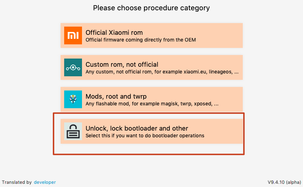
Task: Pick the "Mods, root and twrp" title
Action: (x=116, y=97)
